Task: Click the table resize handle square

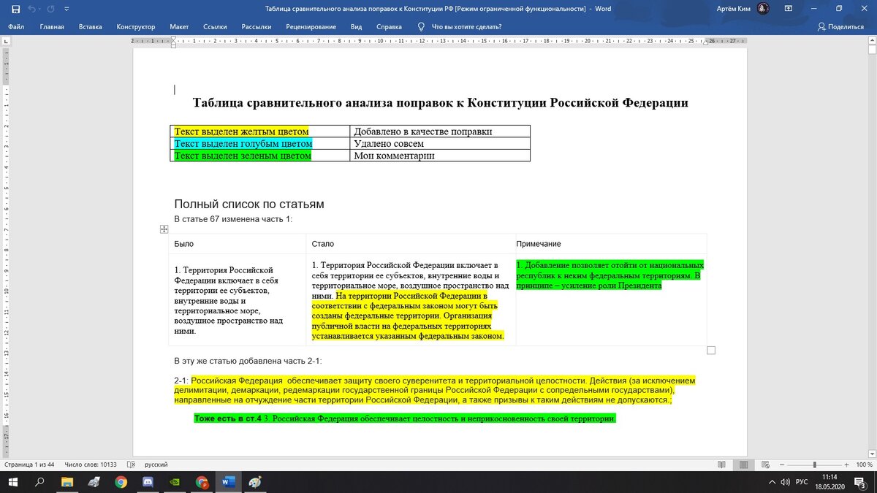Action: tap(711, 351)
